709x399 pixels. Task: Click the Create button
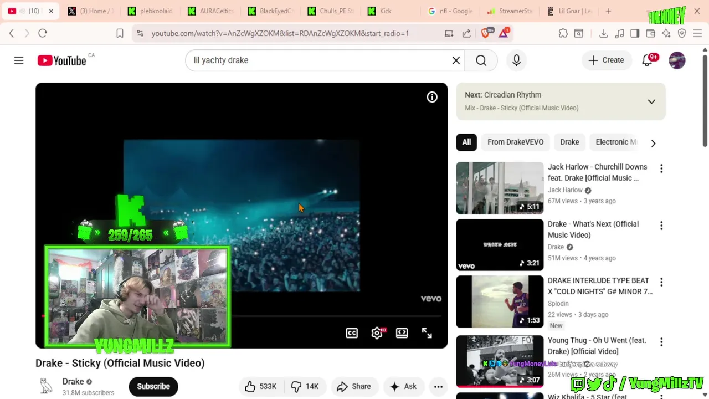pyautogui.click(x=606, y=60)
